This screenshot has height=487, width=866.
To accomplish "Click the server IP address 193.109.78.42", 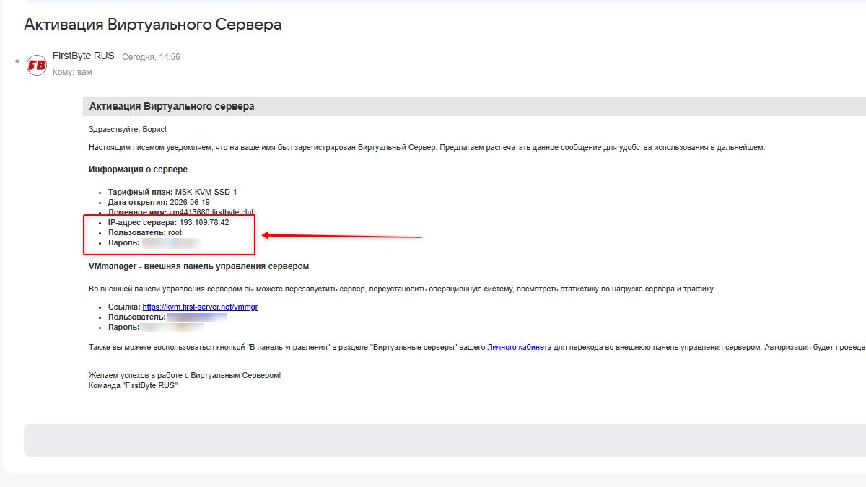I will pos(204,222).
